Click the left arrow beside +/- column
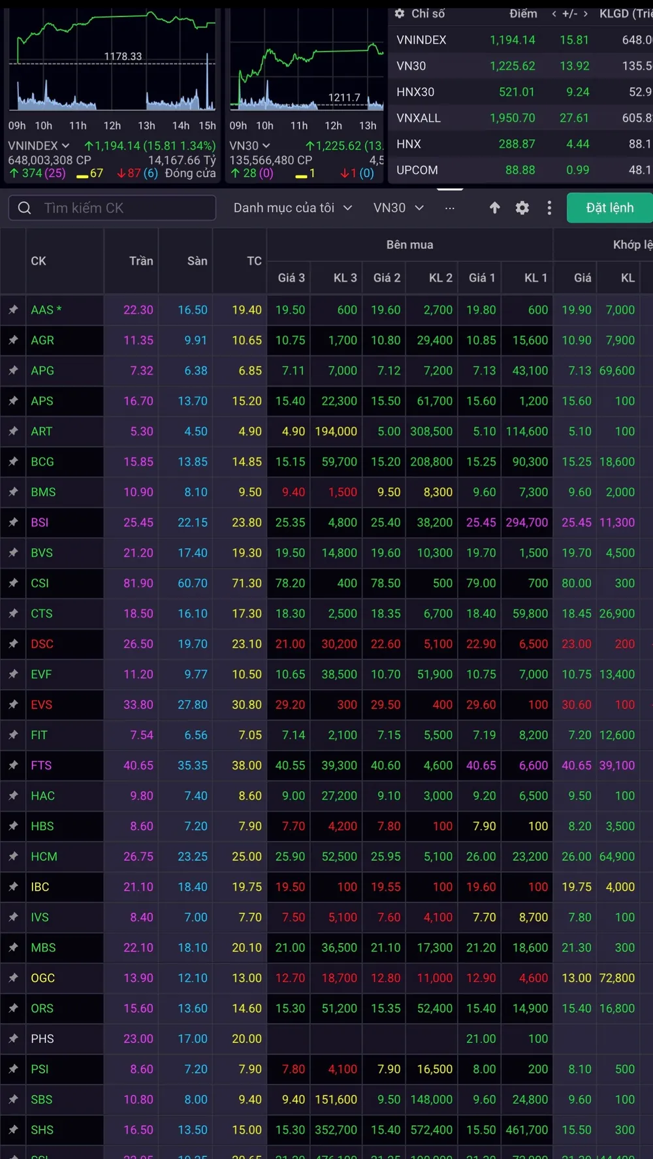653x1159 pixels. (x=554, y=14)
